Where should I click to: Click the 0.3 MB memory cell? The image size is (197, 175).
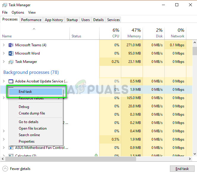(132, 114)
